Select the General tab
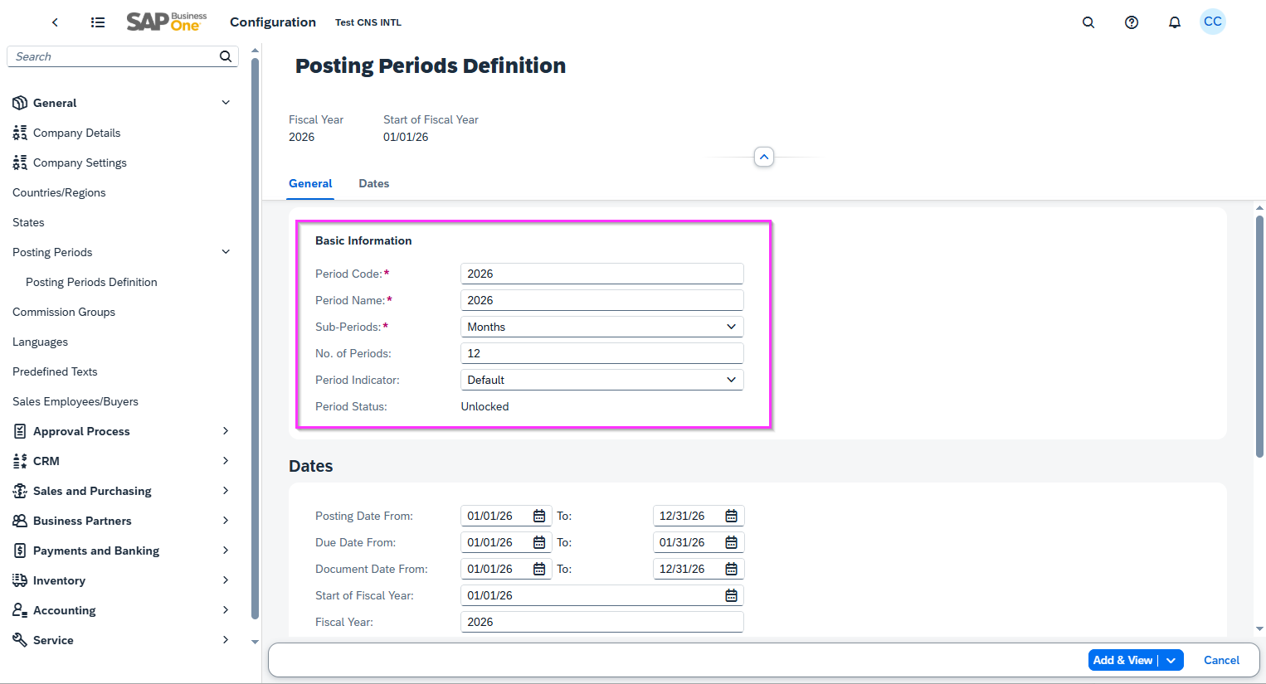 [x=310, y=183]
